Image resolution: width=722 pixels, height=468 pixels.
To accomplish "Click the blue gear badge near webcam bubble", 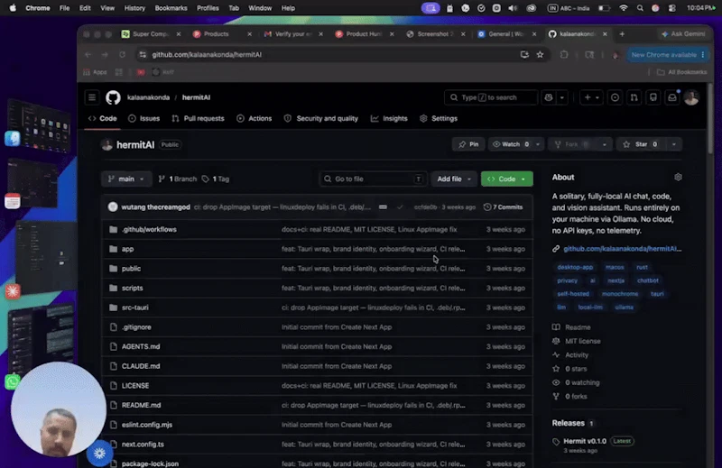I will (99, 454).
